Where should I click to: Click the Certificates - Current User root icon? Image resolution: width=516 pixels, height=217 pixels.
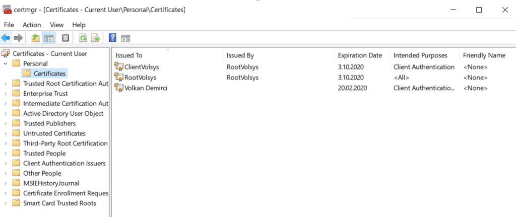pos(6,53)
